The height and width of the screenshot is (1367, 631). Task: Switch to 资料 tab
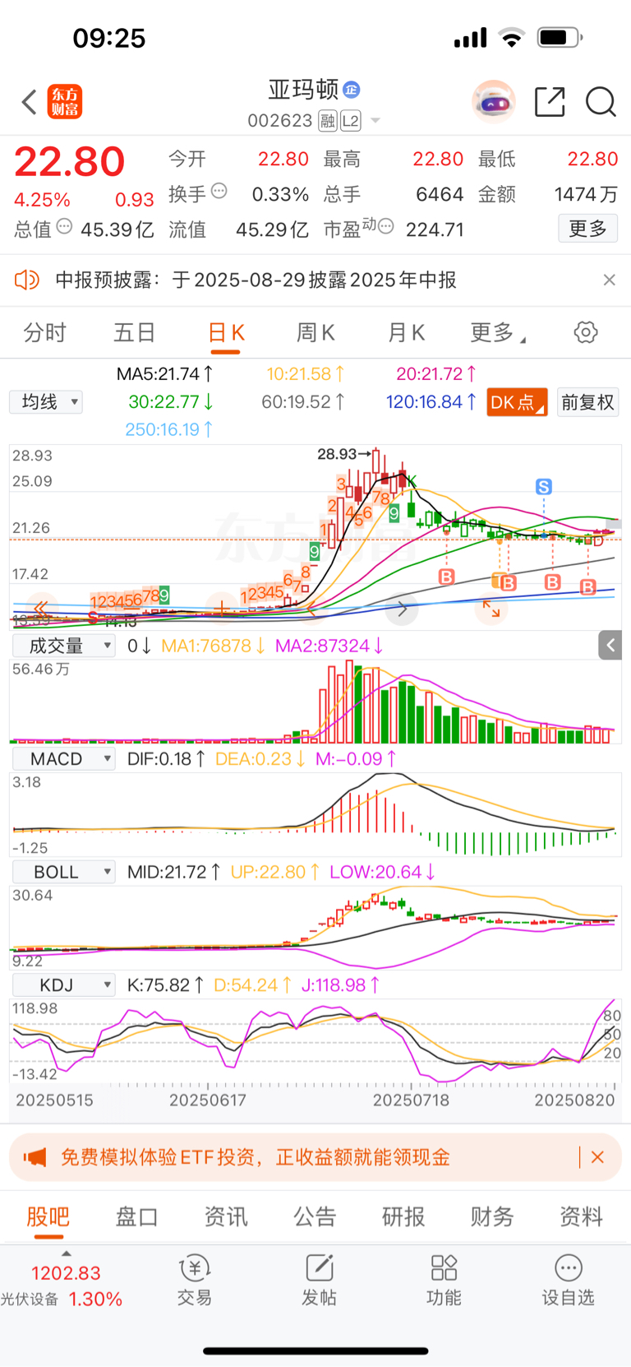pyautogui.click(x=581, y=1216)
